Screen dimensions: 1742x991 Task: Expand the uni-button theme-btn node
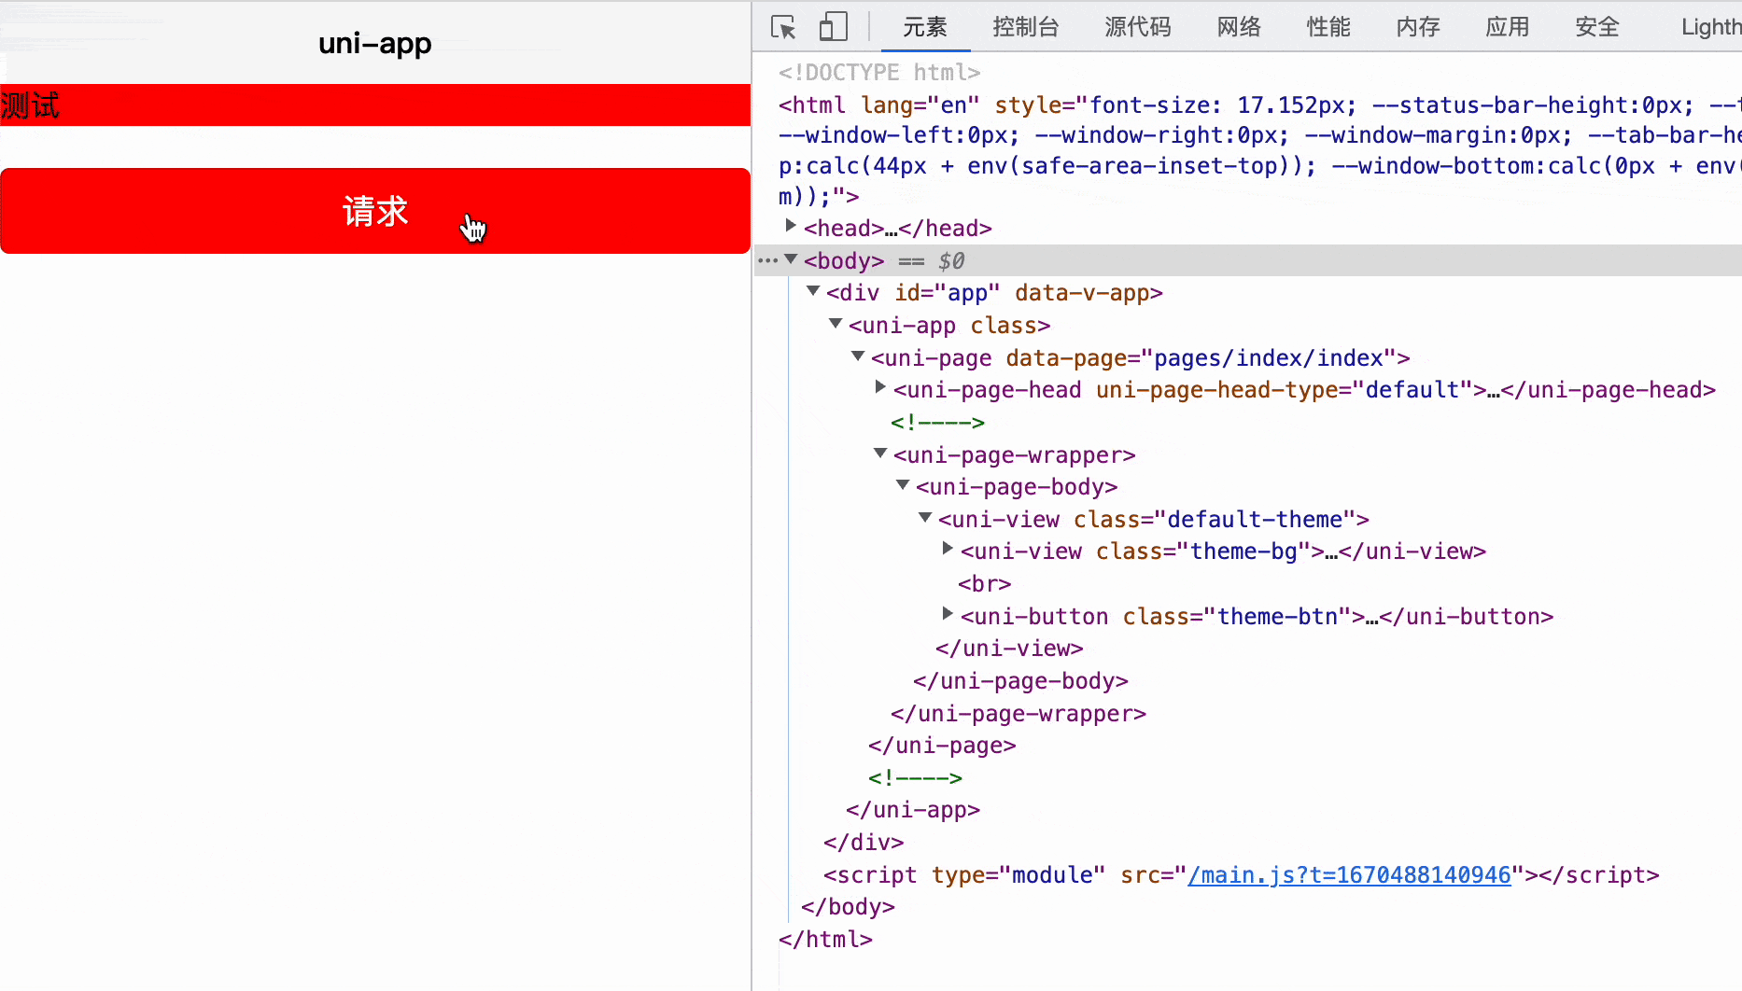pyautogui.click(x=948, y=614)
